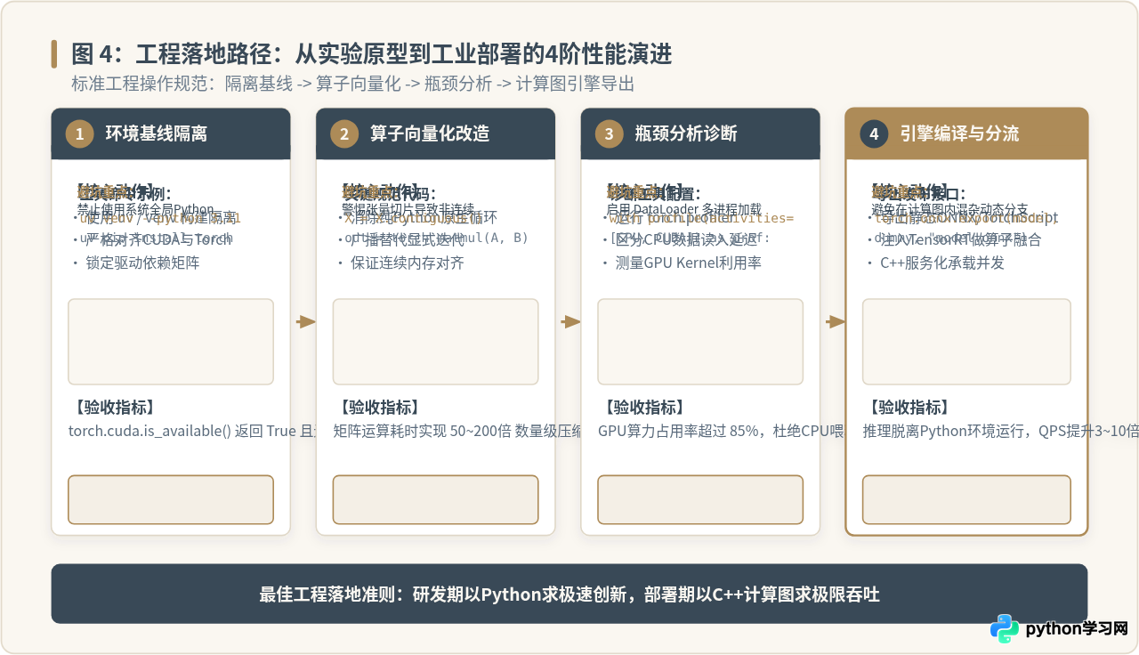
Task: Click step badge 4 beside 引擎编译与分流
Action: 875,134
